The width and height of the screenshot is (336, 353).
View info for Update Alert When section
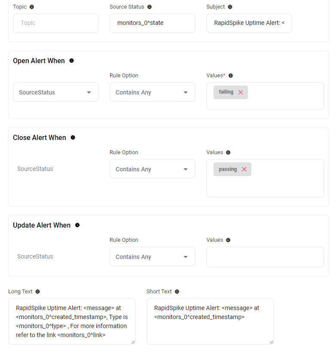[77, 225]
